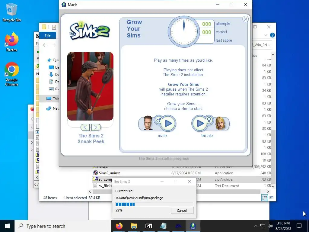This screenshot has width=309, height=232.
Task: Show the previous Sneak Peek image
Action: [85, 127]
